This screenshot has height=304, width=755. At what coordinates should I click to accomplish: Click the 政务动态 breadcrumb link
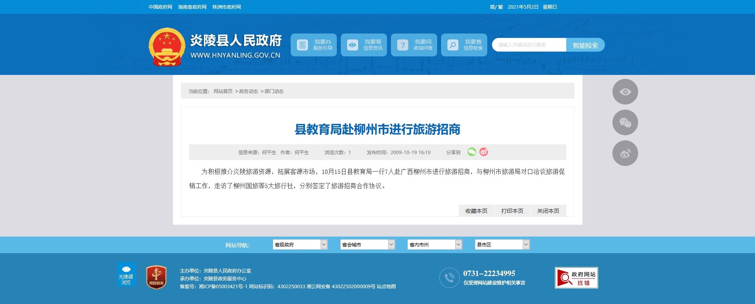[248, 91]
